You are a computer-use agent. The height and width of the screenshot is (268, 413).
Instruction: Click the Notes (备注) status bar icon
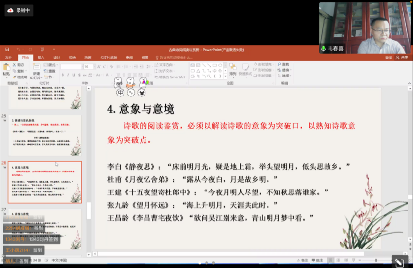[302, 260]
